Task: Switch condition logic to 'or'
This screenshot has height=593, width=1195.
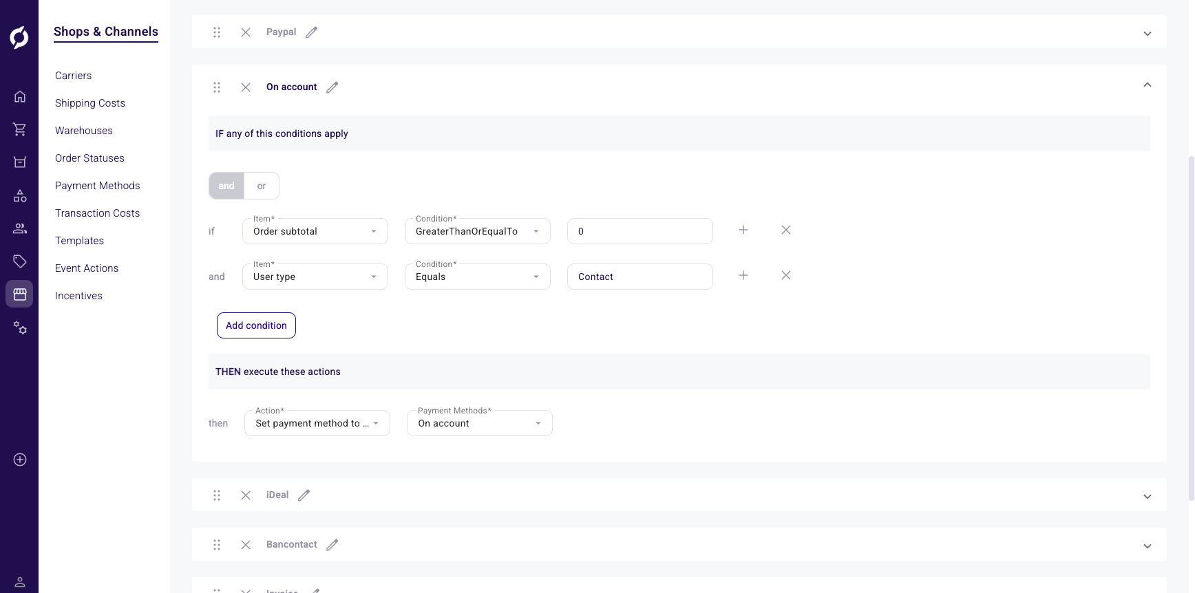Action: (x=262, y=186)
